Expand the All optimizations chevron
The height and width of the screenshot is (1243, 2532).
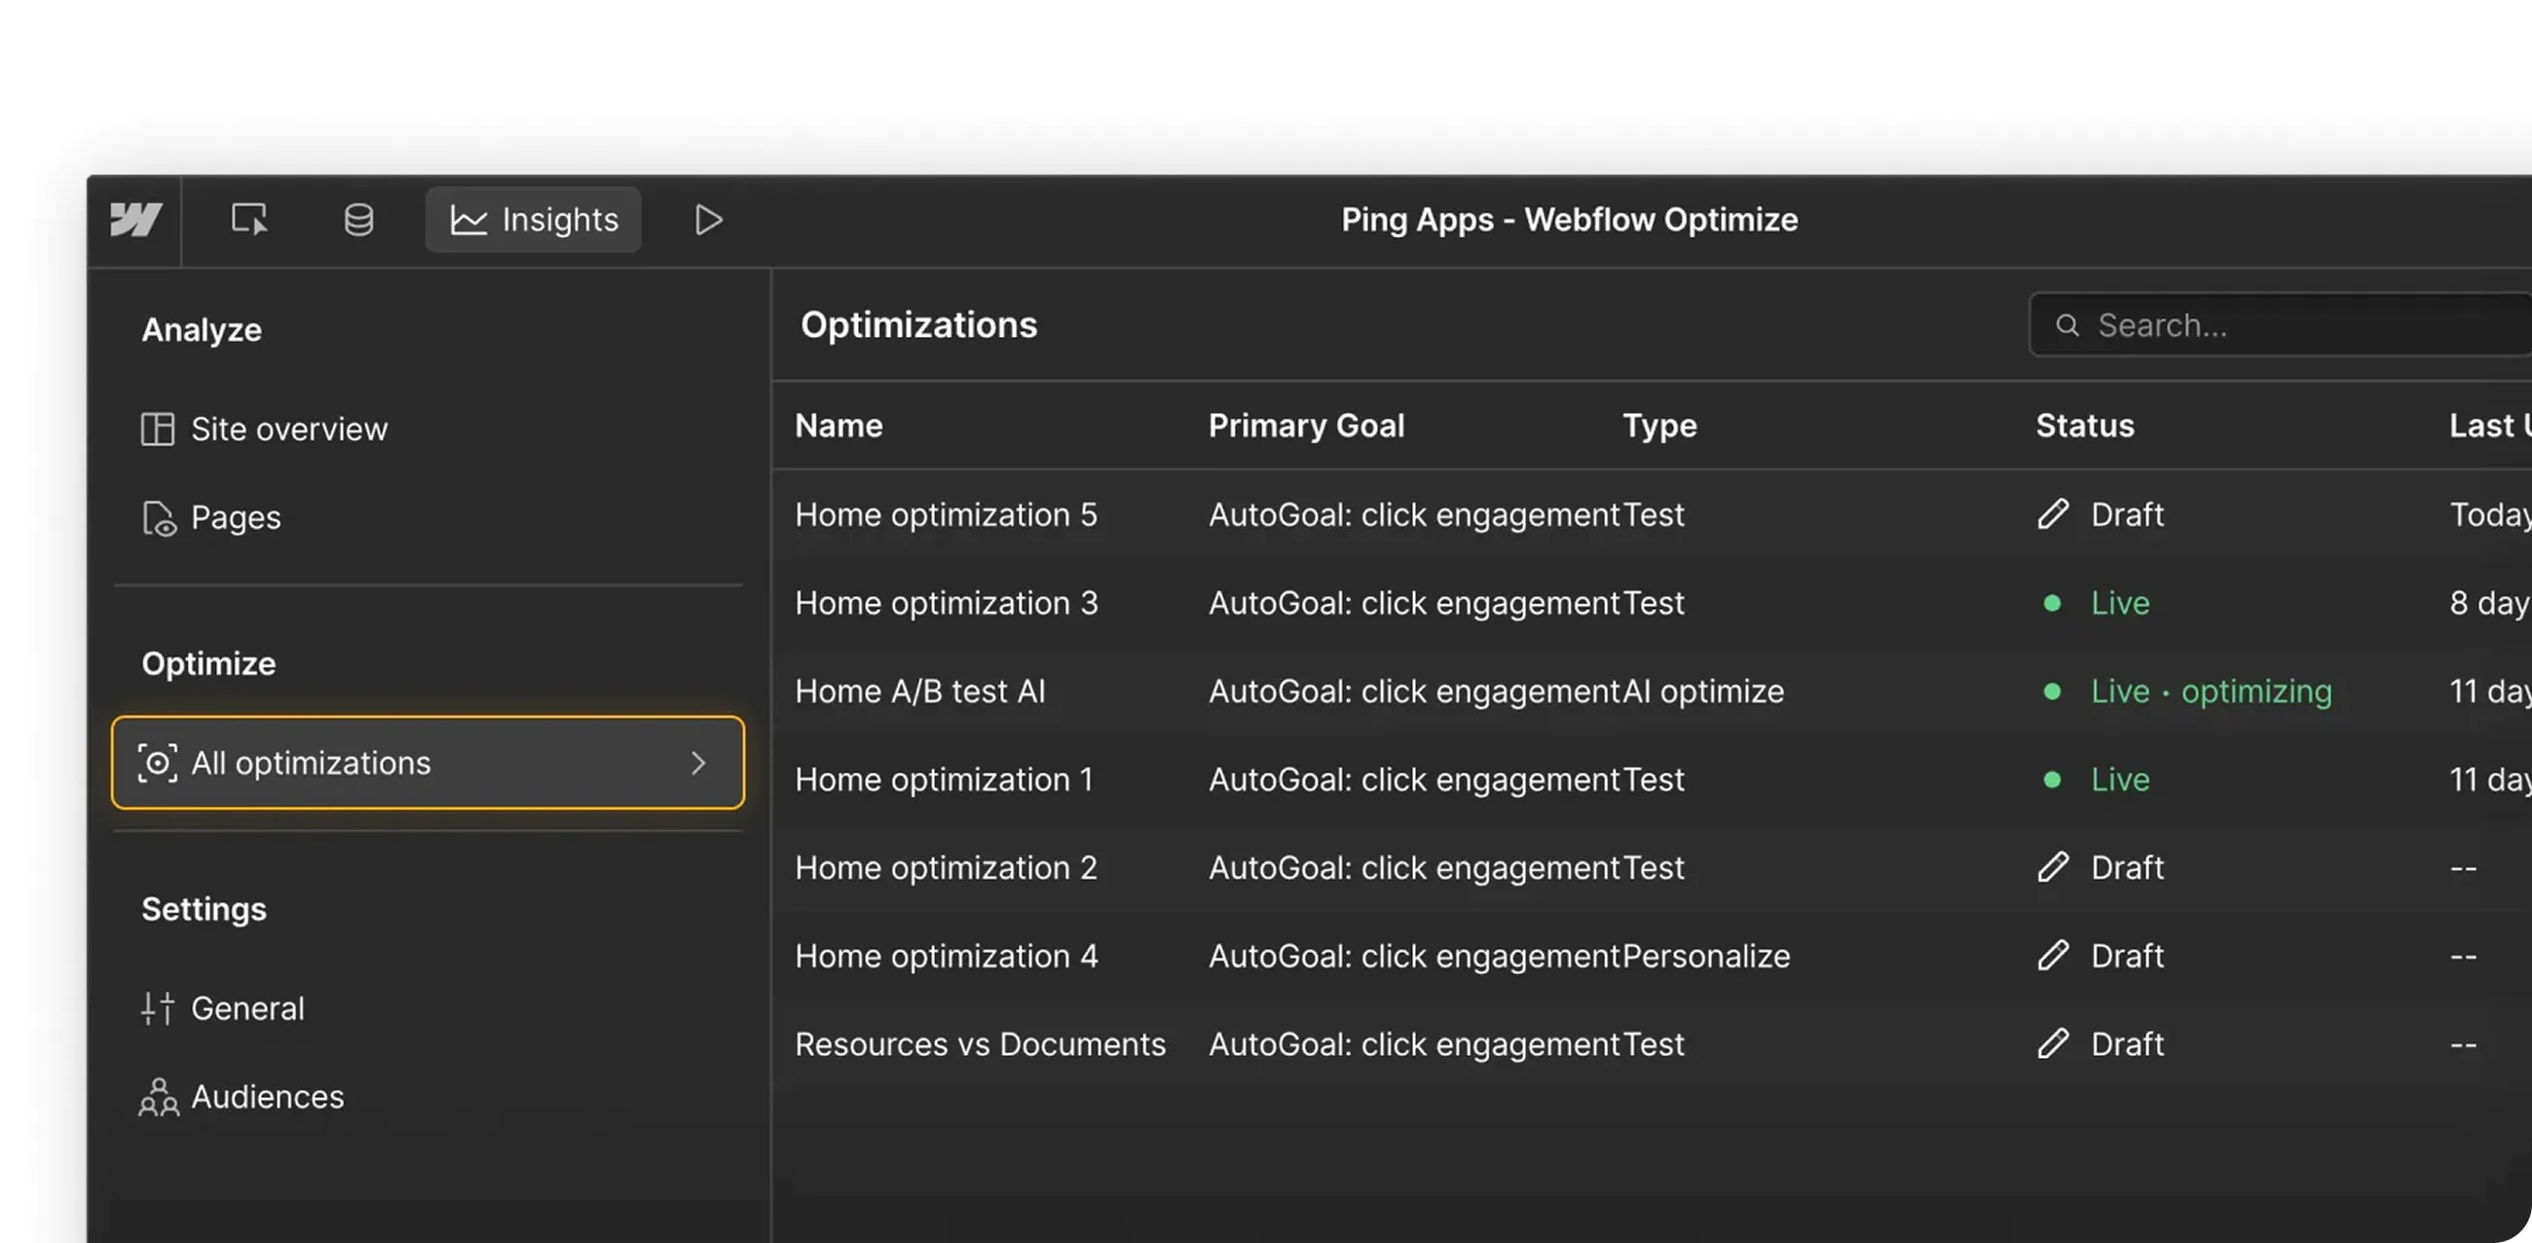(699, 763)
